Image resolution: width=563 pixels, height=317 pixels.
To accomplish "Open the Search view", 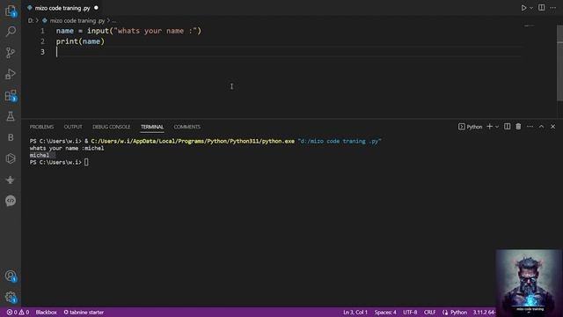I will (11, 32).
